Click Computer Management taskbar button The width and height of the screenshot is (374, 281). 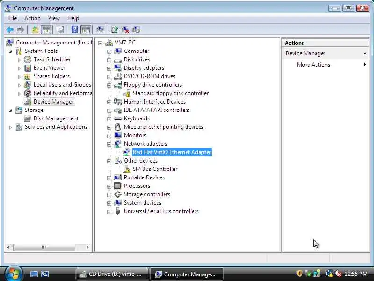tap(187, 274)
